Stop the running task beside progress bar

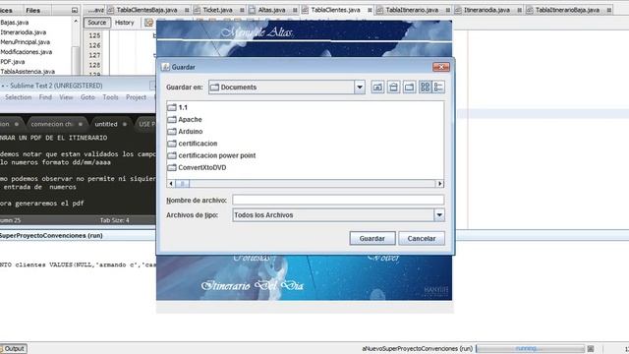point(591,348)
